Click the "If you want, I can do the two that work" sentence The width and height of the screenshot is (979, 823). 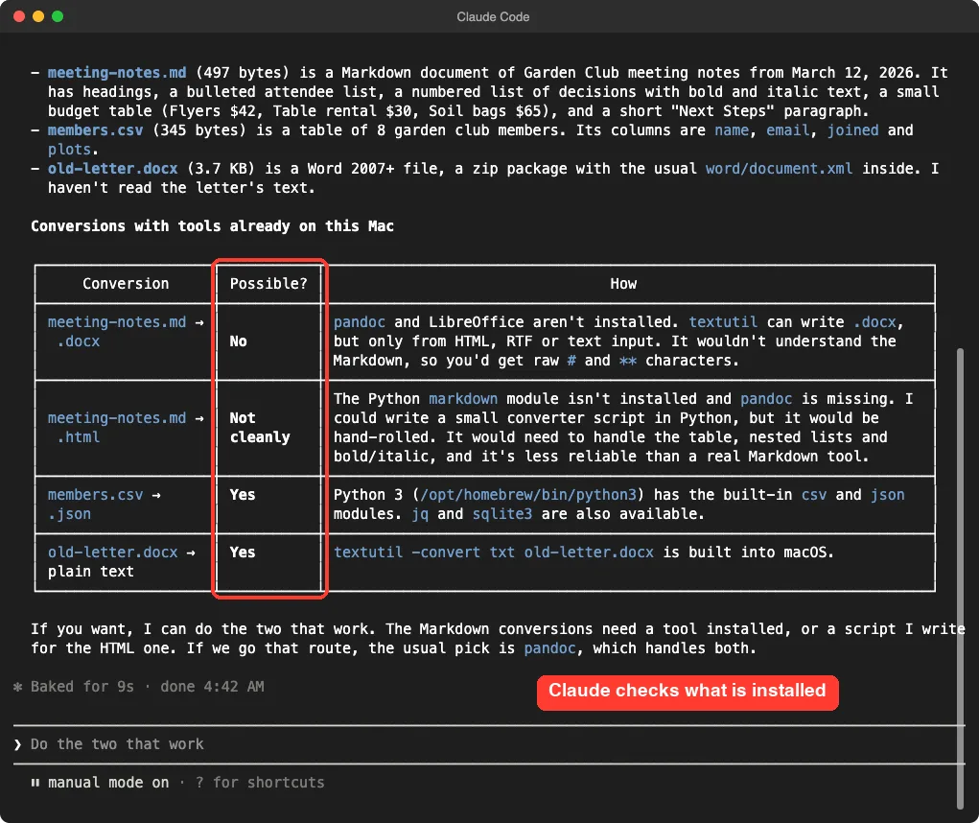[203, 629]
